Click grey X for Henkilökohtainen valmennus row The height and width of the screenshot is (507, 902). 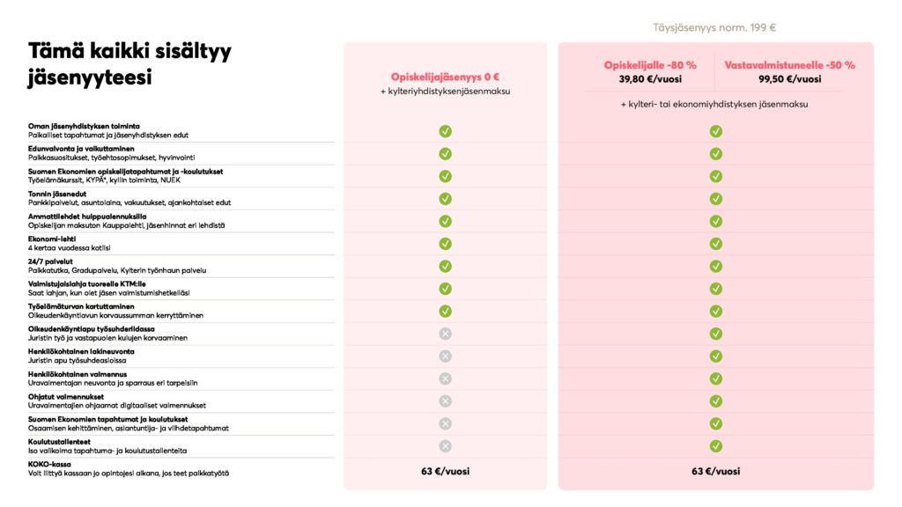tap(445, 378)
